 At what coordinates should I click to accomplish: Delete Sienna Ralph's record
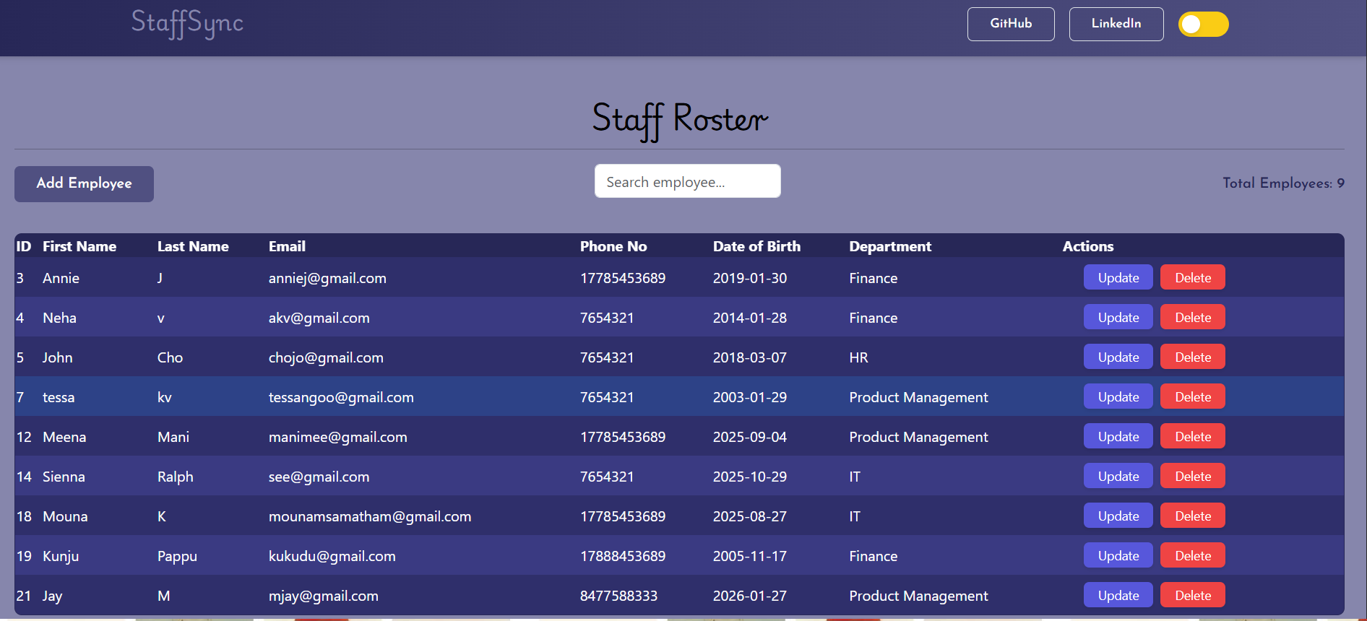[x=1192, y=477]
